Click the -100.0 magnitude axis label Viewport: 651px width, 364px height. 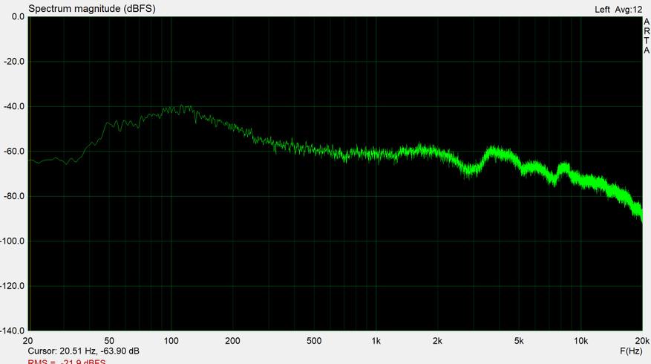[13, 241]
